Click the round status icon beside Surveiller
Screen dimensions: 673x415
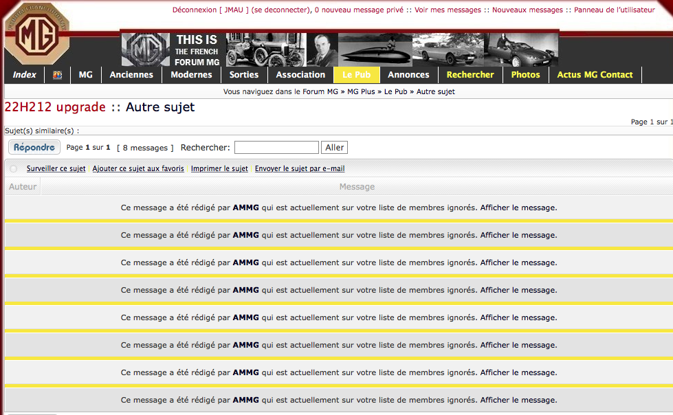[14, 168]
